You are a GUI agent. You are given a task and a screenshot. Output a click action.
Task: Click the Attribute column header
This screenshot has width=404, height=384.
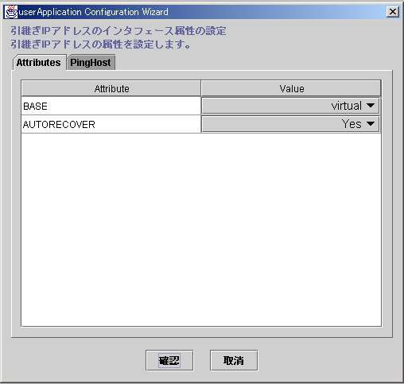pyautogui.click(x=111, y=88)
